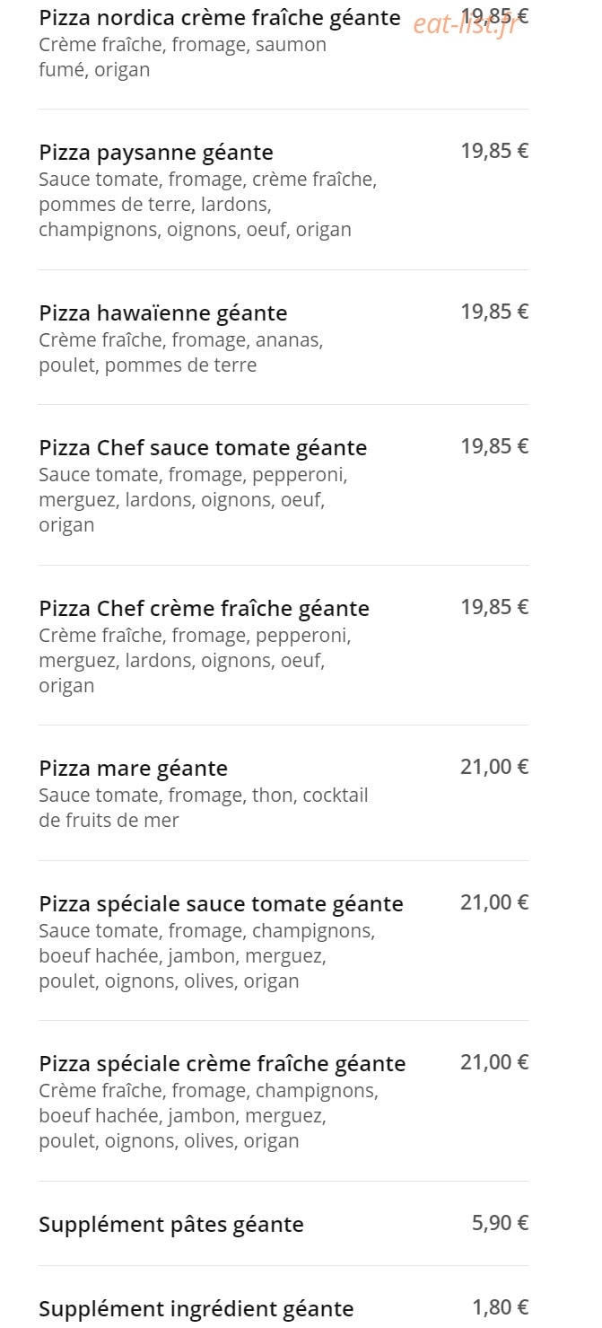This screenshot has width=602, height=1328.
Task: Select Pizza Chef sauce tomate géante
Action: tap(283, 486)
